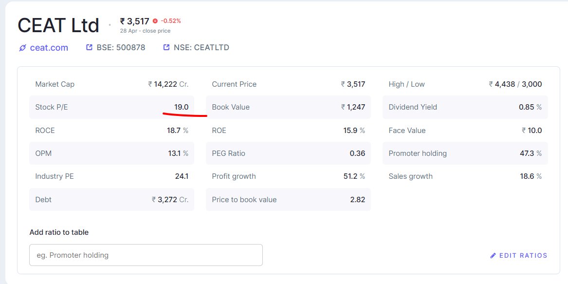Screen dimensions: 568x284
Task: Click the Stock P/E value 19.0
Action: tap(181, 107)
